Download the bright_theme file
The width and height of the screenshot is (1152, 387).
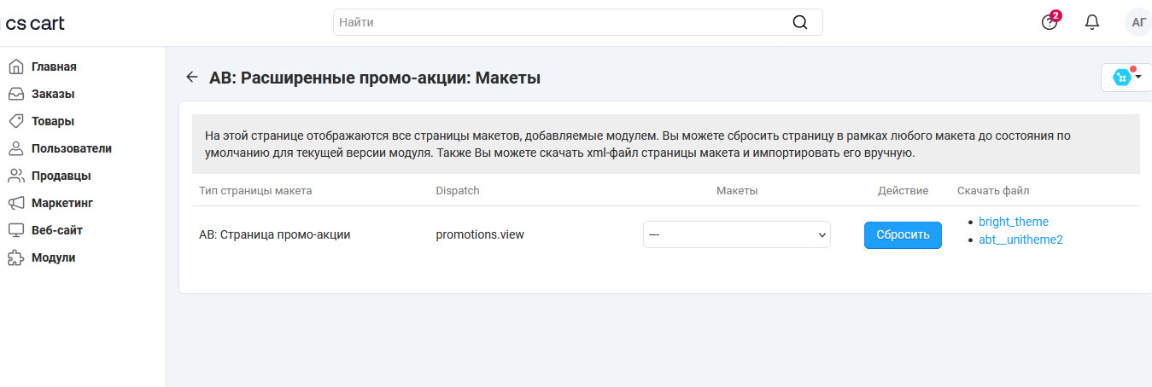pyautogui.click(x=1014, y=222)
